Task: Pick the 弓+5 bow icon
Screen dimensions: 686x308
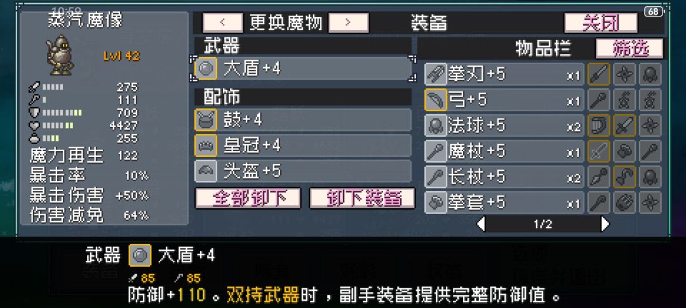Action: (x=436, y=100)
